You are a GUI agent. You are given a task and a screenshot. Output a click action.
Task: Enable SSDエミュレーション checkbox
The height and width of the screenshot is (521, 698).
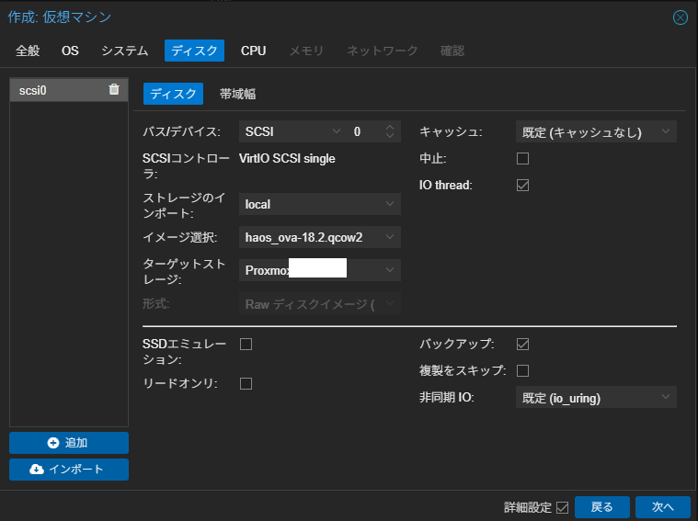[246, 344]
